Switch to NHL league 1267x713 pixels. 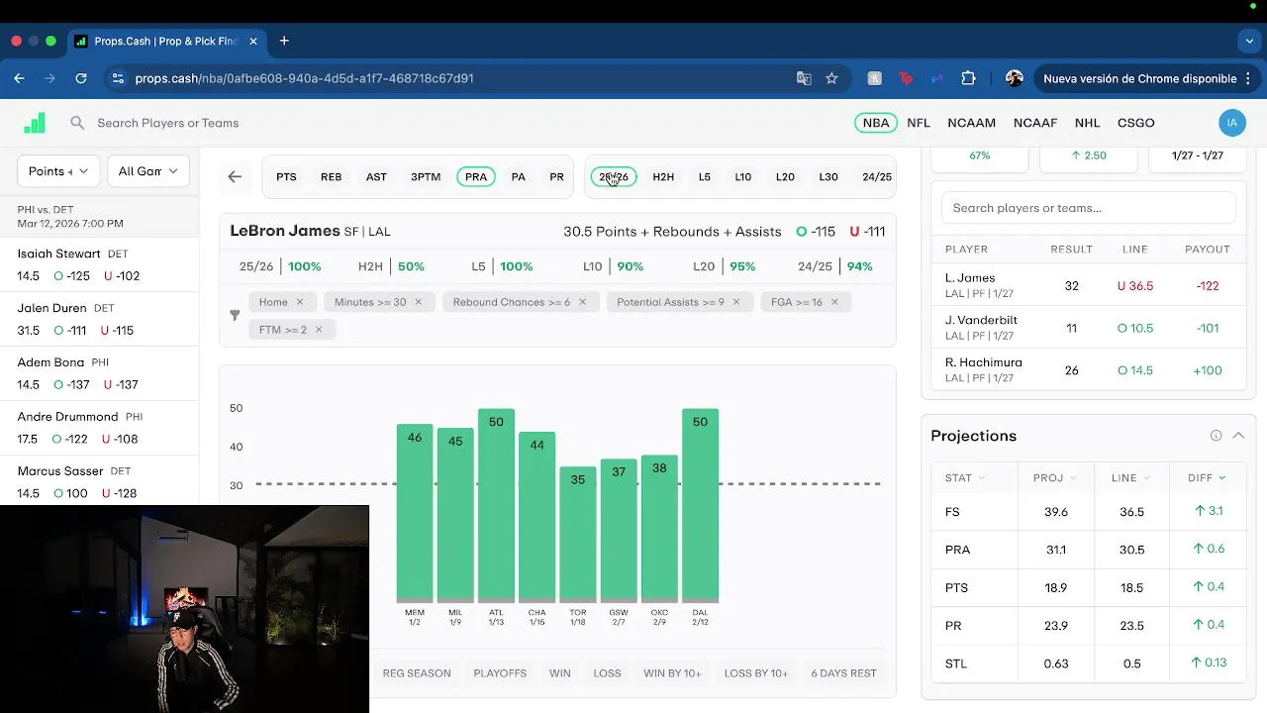[1087, 123]
